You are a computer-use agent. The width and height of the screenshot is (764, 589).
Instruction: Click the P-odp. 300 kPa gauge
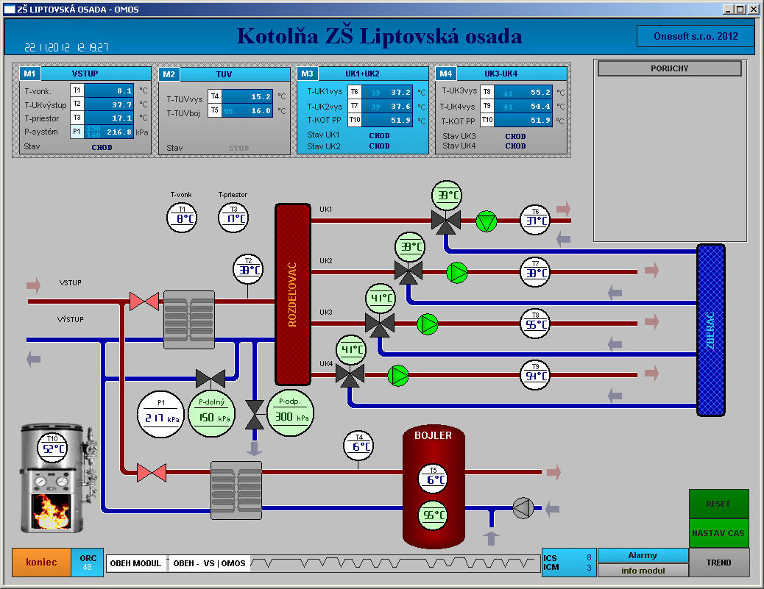[291, 413]
